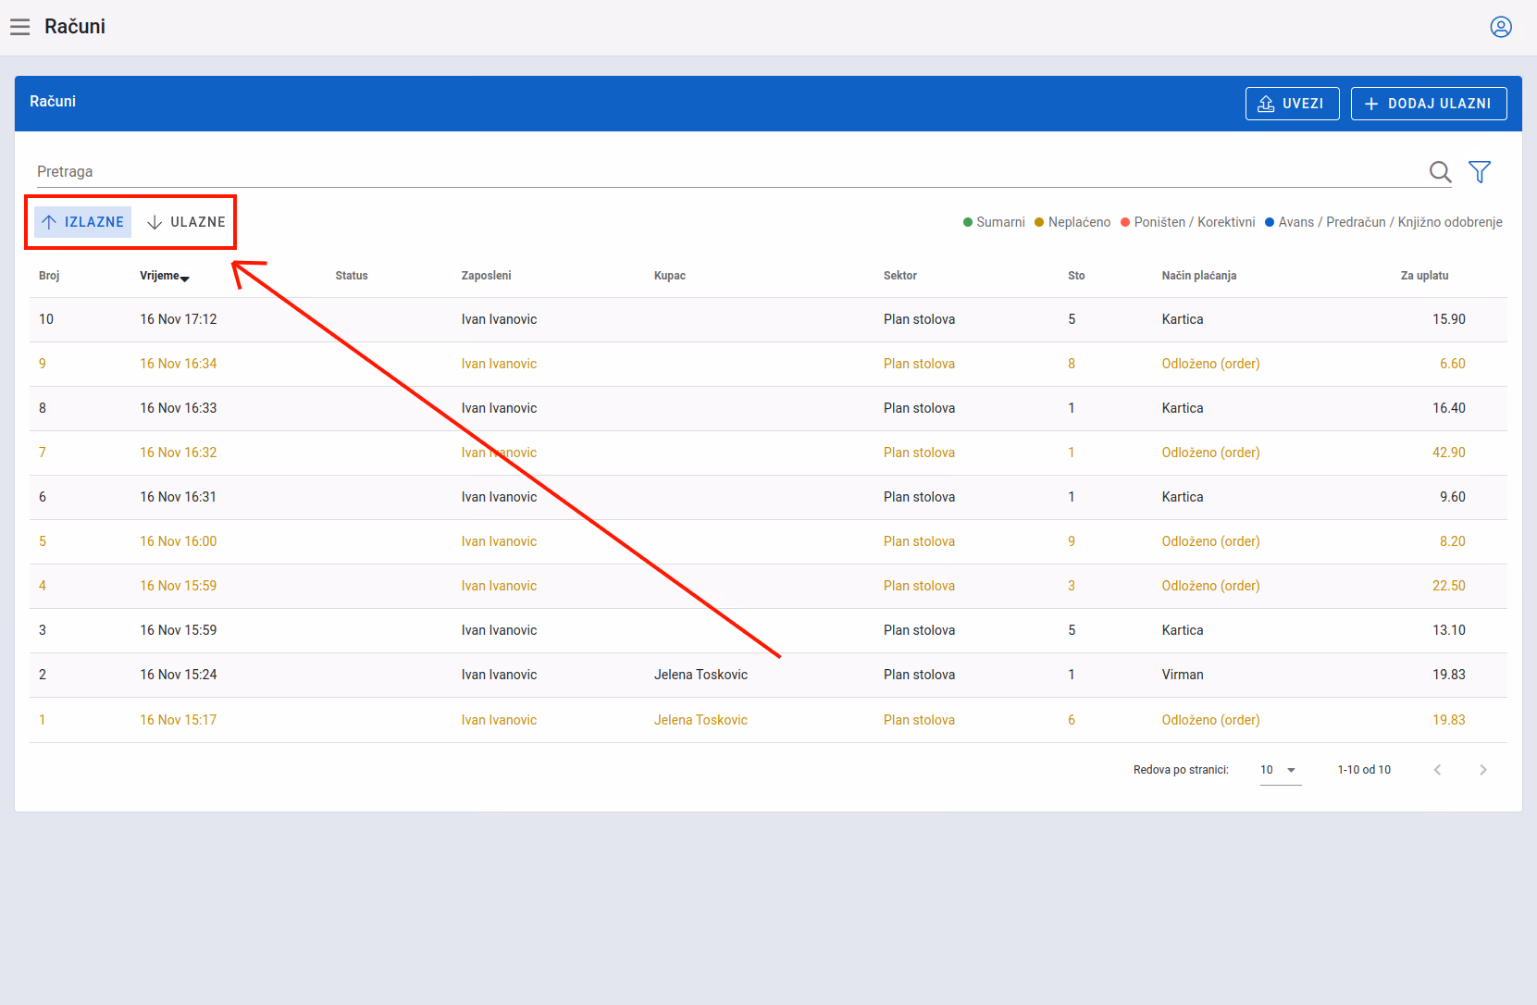Screen dimensions: 1537x1005
Task: Click the Sektor column header
Action: click(900, 276)
